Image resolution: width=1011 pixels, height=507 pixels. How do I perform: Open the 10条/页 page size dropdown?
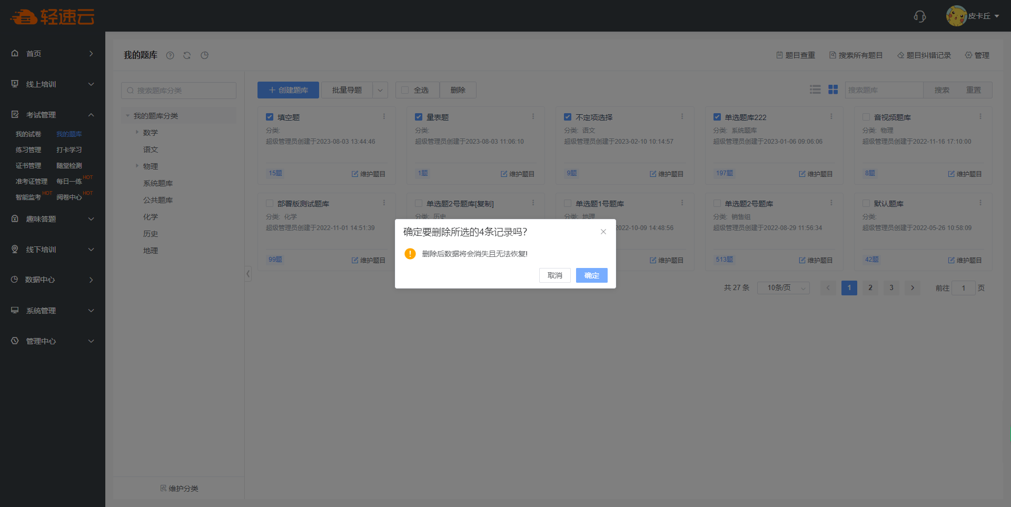783,288
